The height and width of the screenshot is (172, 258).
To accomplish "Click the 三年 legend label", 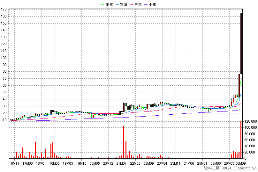I will 138,4.
